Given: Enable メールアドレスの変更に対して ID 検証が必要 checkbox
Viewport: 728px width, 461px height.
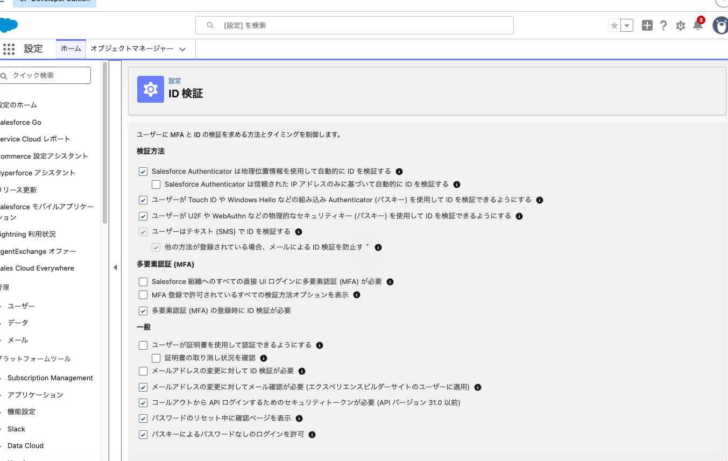Looking at the screenshot, I should click(x=143, y=371).
